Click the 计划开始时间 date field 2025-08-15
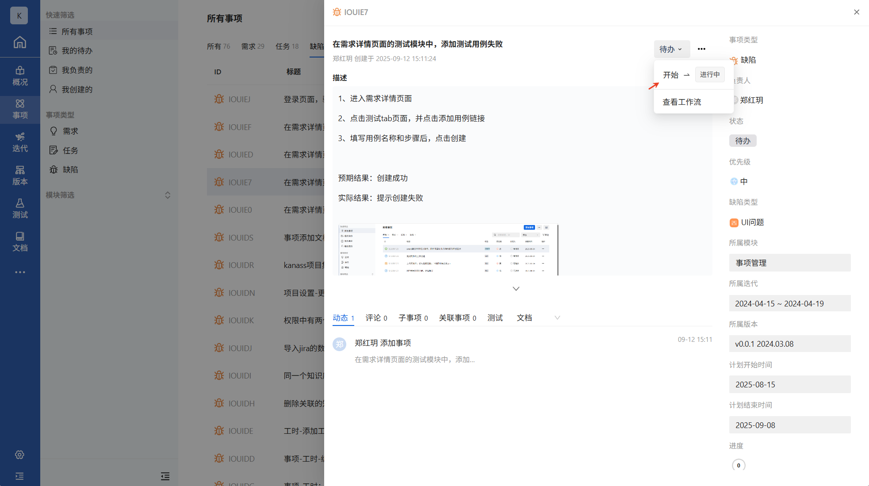The image size is (869, 486). pyautogui.click(x=789, y=384)
